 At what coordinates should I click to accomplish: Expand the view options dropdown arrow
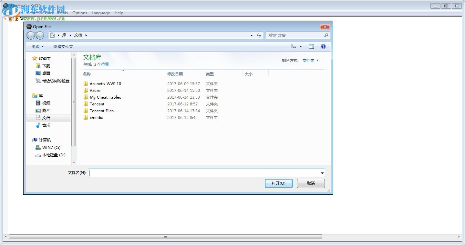(301, 46)
